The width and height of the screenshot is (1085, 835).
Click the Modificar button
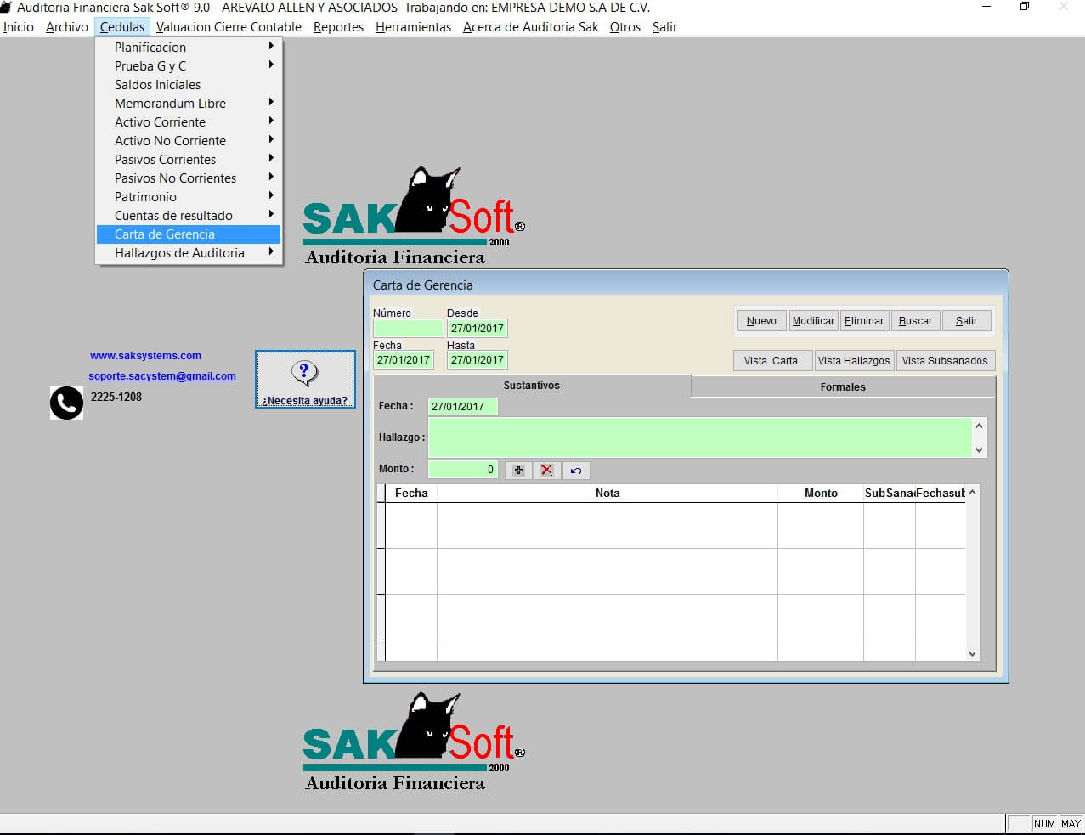(x=813, y=321)
